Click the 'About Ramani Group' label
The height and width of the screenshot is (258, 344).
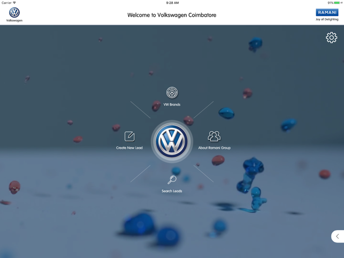click(x=215, y=148)
